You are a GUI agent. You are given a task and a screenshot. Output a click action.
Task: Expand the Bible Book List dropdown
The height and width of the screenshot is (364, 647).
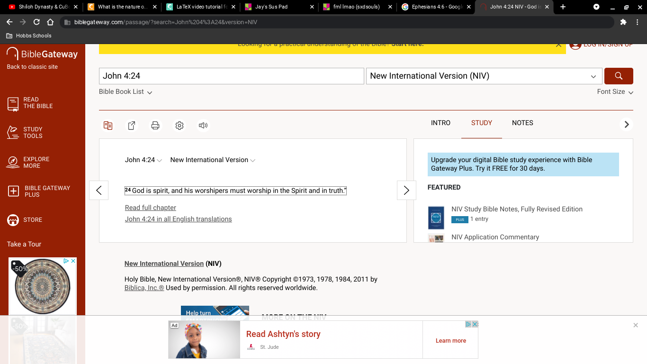click(x=126, y=92)
